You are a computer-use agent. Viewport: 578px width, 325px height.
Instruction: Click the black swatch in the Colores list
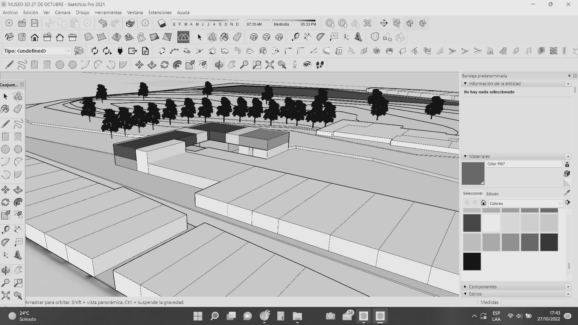click(x=472, y=261)
